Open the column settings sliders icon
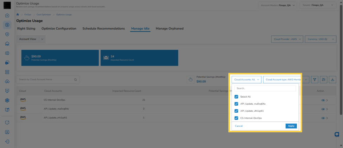The height and width of the screenshot is (148, 343). click(324, 80)
